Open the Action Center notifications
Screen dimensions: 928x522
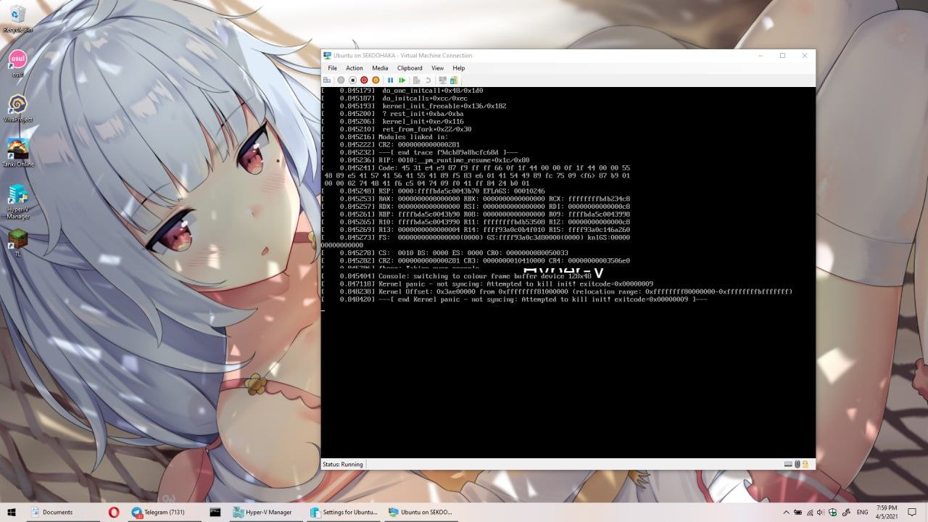tap(912, 512)
